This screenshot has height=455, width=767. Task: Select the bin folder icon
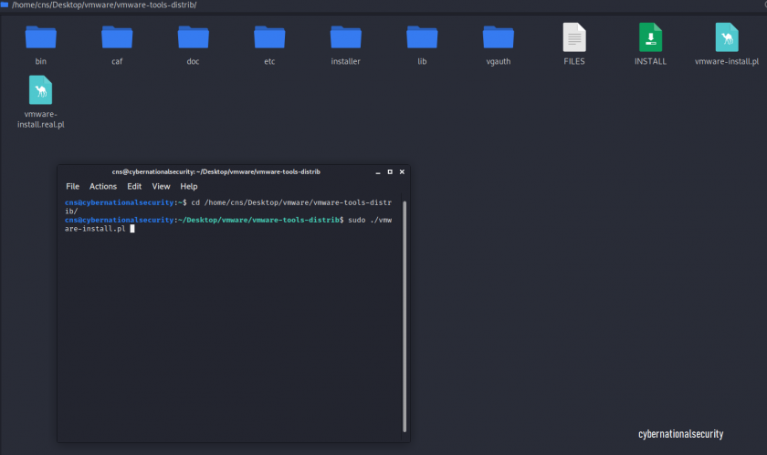40,37
